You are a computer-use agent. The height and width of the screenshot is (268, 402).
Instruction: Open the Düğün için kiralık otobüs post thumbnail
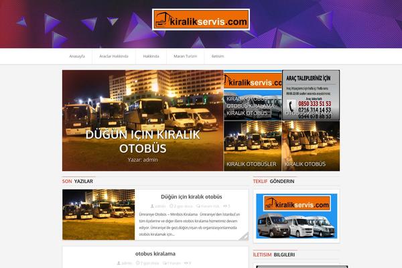98,214
